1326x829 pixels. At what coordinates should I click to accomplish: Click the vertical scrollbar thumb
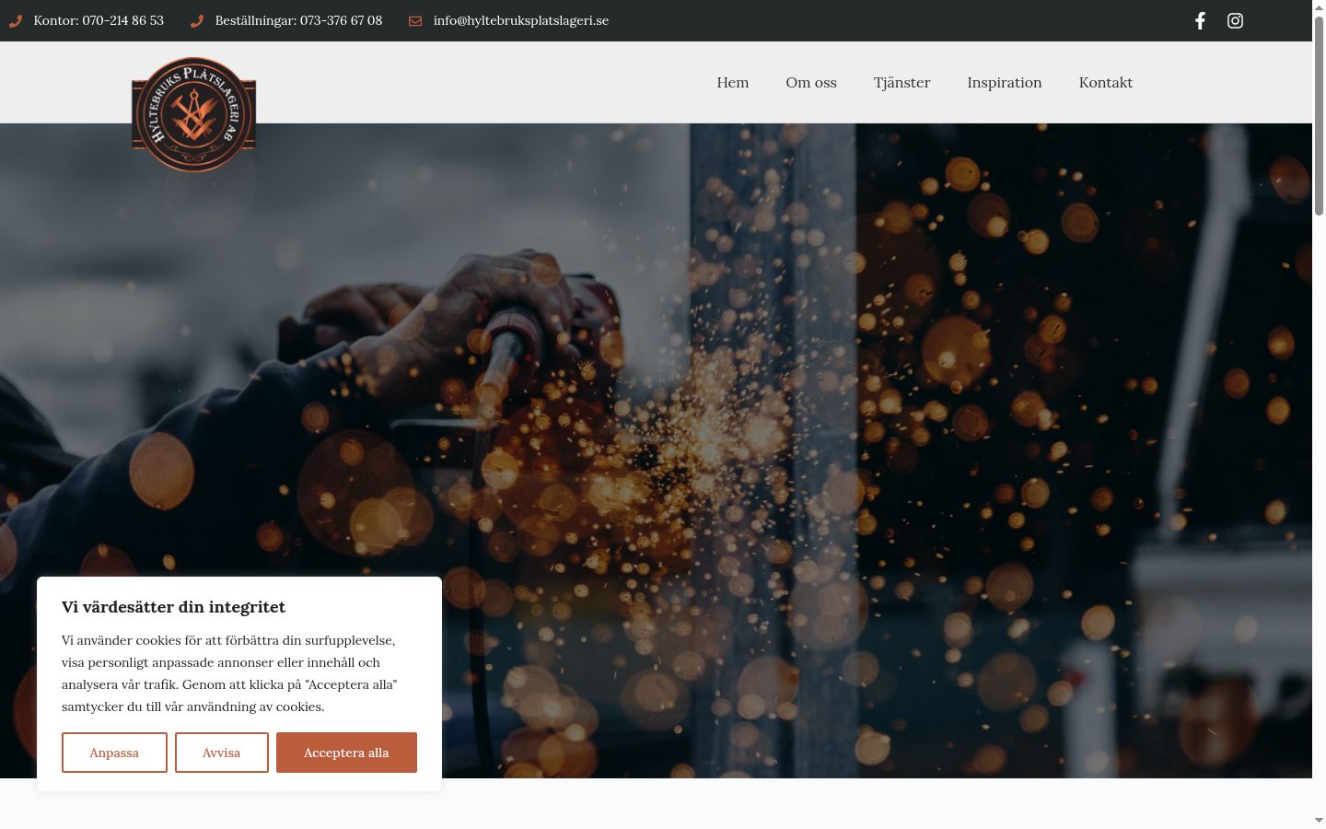1319,115
